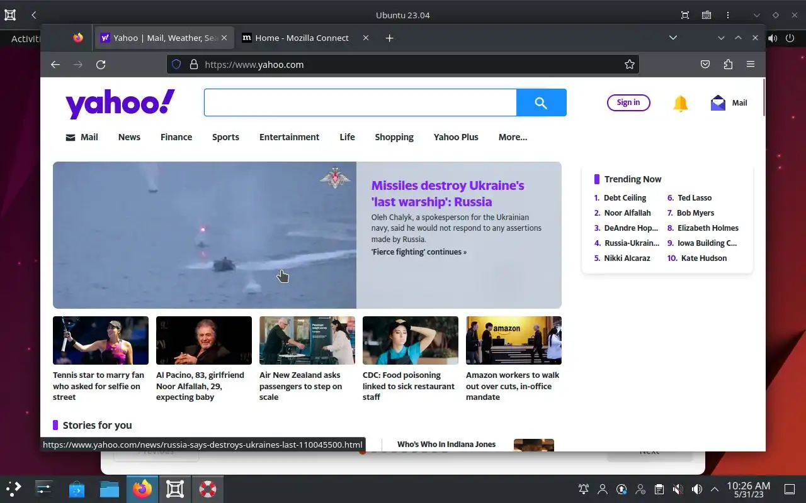
Task: Open Shopping in Yahoo navigation
Action: [x=394, y=137]
